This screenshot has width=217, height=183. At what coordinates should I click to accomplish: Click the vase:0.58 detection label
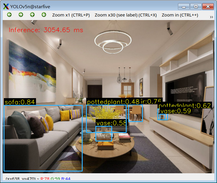[111, 123]
